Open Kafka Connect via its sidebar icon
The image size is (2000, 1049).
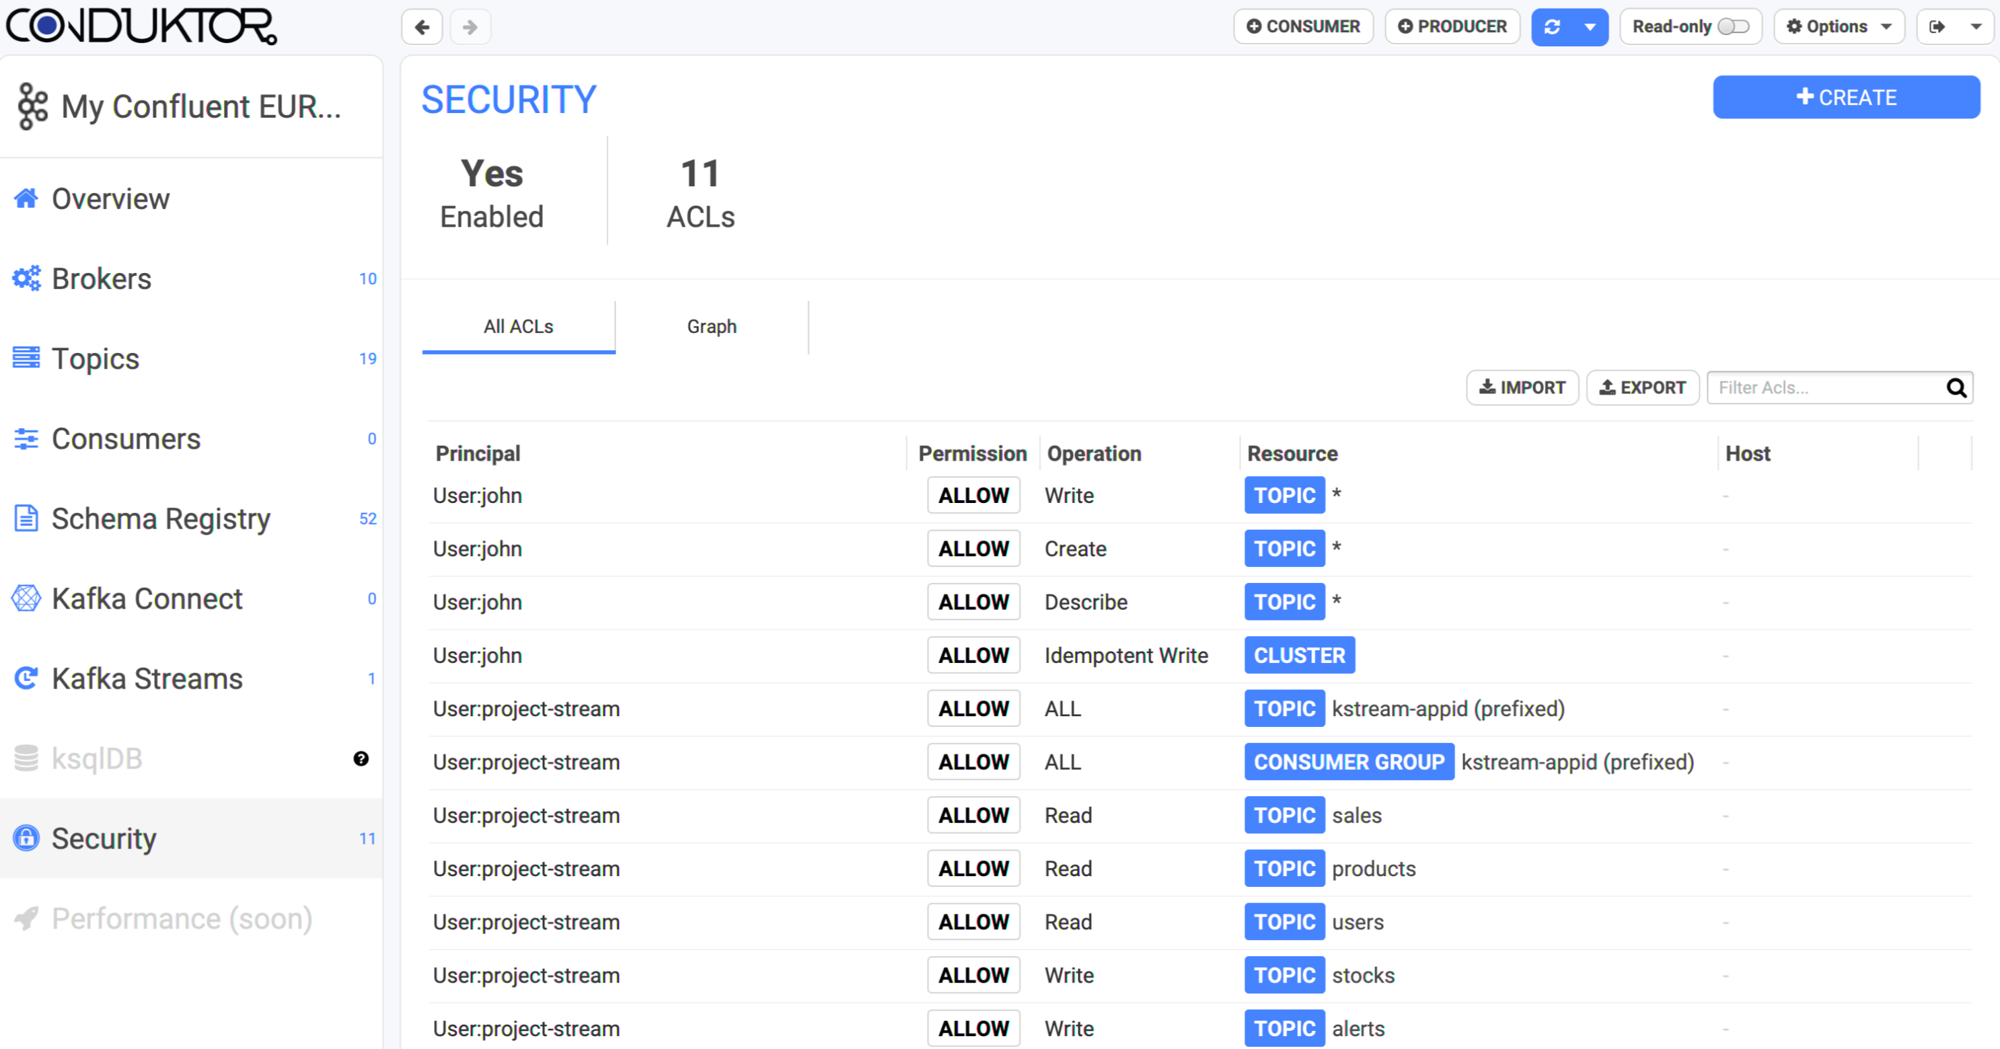26,598
